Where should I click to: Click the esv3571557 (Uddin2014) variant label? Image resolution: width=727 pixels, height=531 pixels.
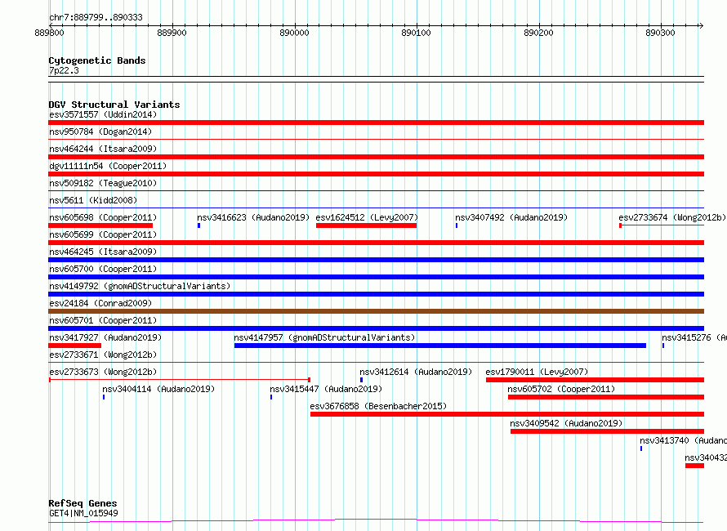(103, 114)
